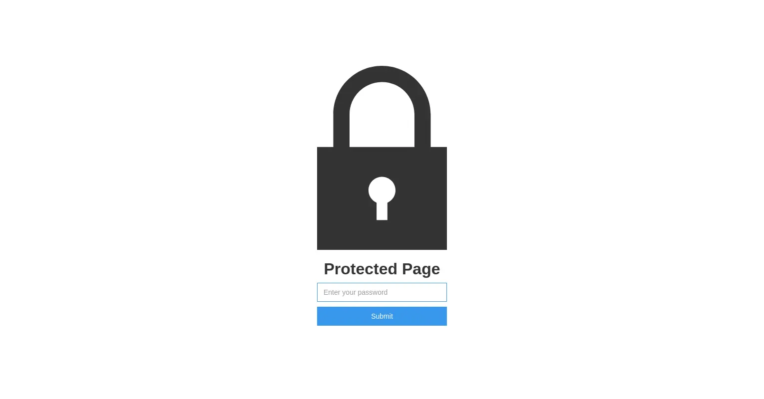Submit the password form
764x399 pixels.
pyautogui.click(x=382, y=316)
